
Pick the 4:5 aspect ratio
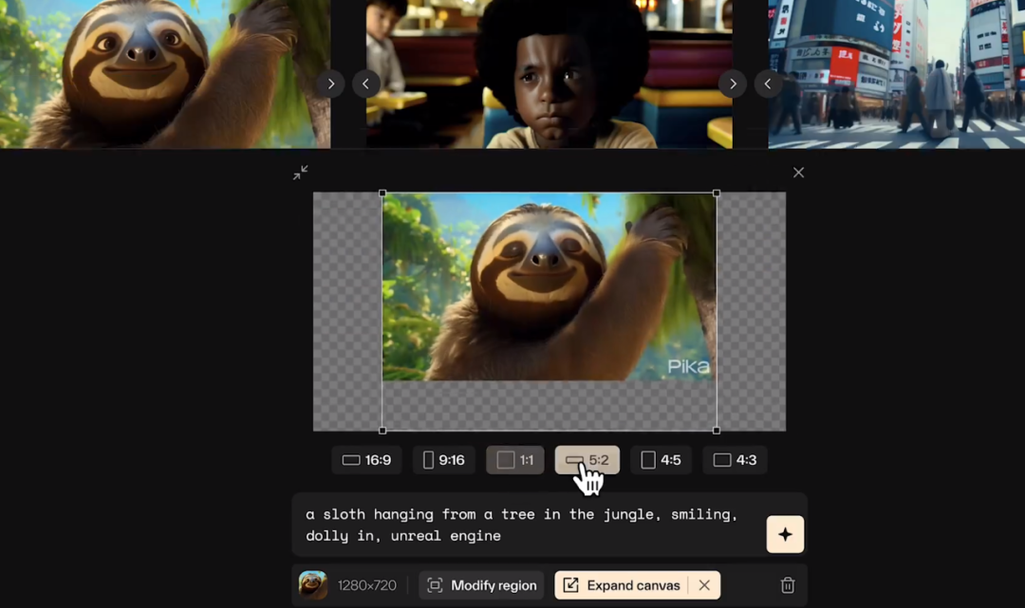[661, 460]
